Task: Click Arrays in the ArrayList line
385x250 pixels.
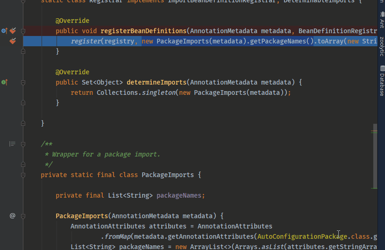Action: pyautogui.click(x=246, y=247)
